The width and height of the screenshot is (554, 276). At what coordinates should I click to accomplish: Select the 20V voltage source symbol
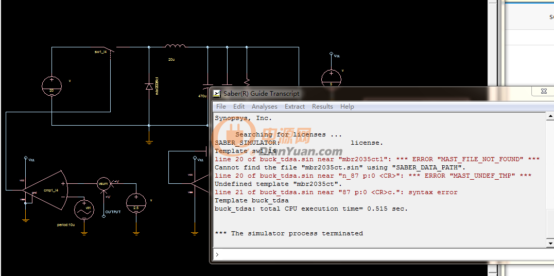(x=51, y=86)
